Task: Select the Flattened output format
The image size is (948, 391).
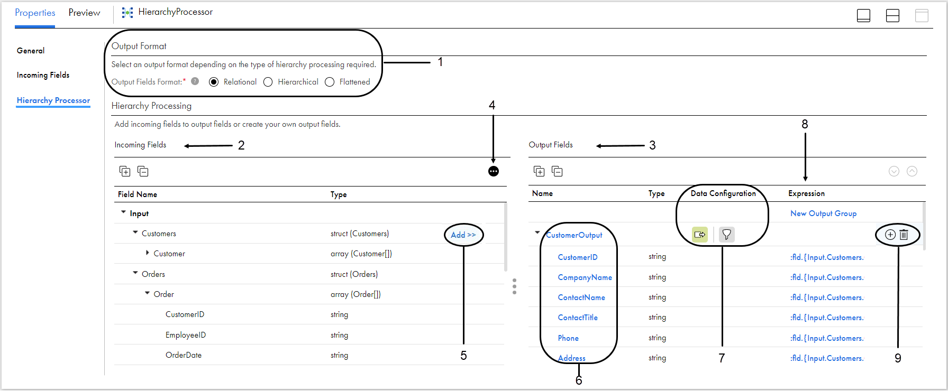Action: pyautogui.click(x=330, y=82)
